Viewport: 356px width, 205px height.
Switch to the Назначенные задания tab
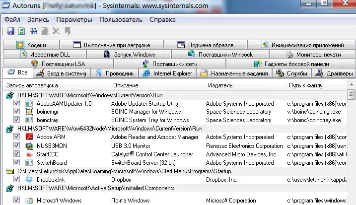[234, 73]
